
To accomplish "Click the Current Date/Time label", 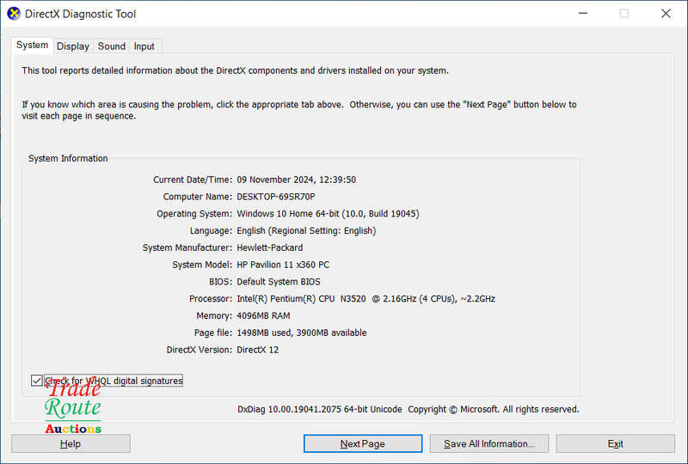I will pyautogui.click(x=193, y=180).
